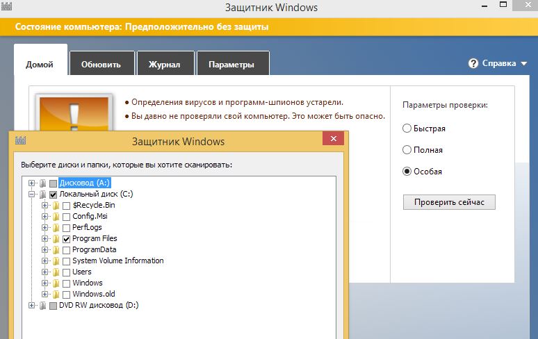Expand the DVD RW дисковод (D:) node

(31, 306)
